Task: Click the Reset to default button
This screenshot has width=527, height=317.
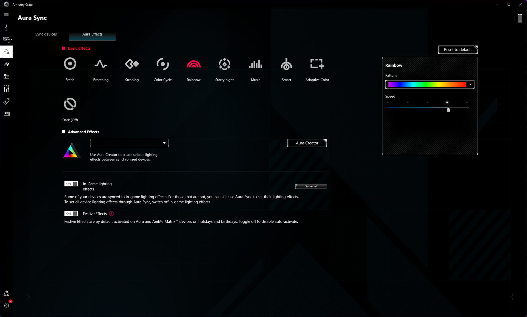Action: click(x=458, y=50)
